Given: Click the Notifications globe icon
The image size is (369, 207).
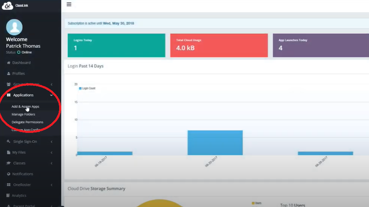Looking at the screenshot, I should coord(9,174).
